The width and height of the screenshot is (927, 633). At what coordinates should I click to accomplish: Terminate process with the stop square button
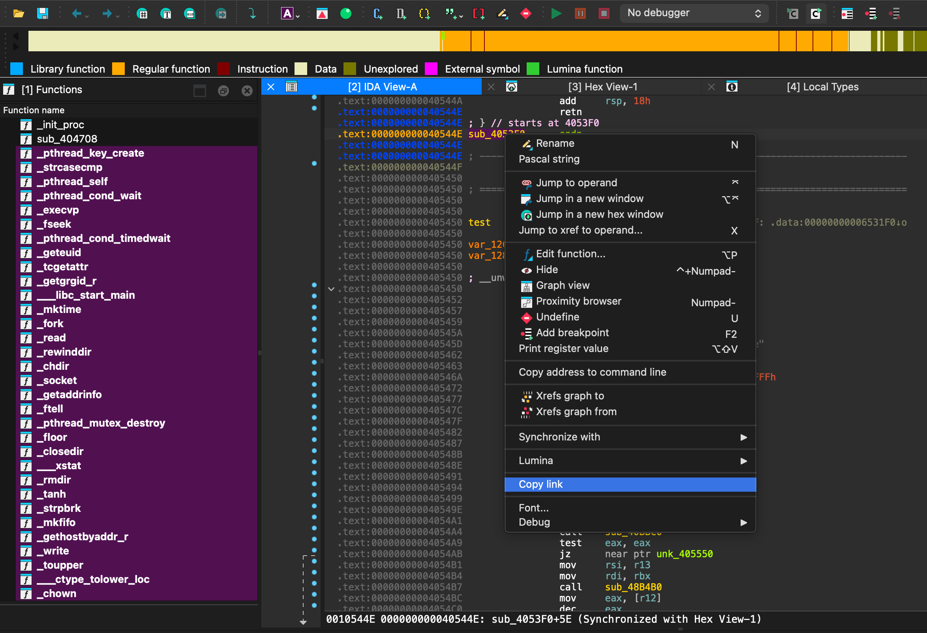[x=604, y=13]
